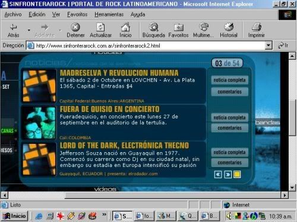Click the Ir go button
Image resolution: width=297 pixels, height=222 pixels.
283,46
